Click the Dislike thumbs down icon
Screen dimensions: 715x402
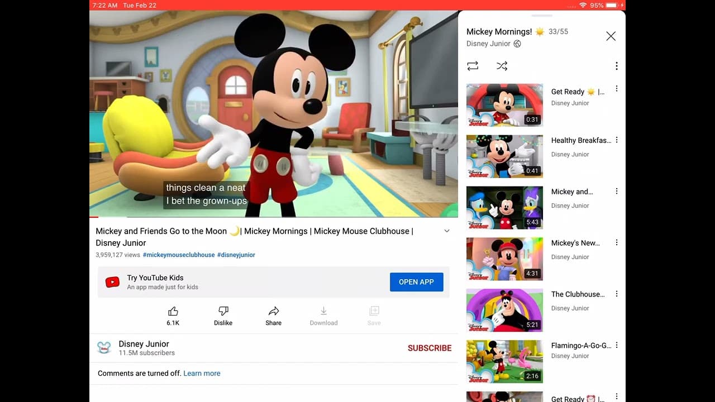(223, 311)
